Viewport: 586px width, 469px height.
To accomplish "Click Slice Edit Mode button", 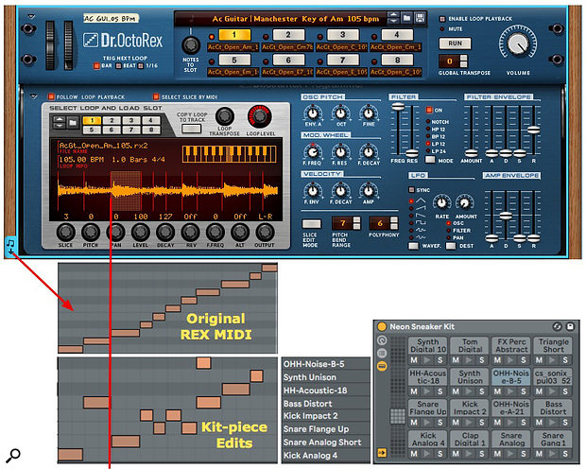I will (311, 224).
